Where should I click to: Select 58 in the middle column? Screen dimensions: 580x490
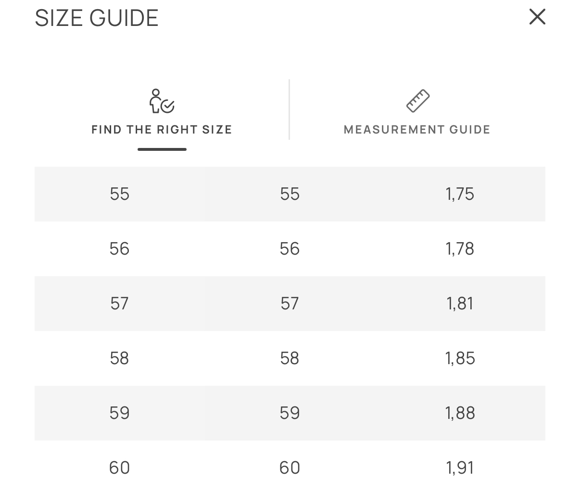290,358
